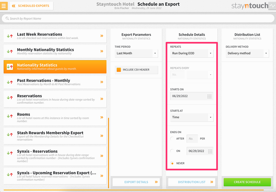Click the Scheduled Exports back double-chevron icon

click(13, 6)
